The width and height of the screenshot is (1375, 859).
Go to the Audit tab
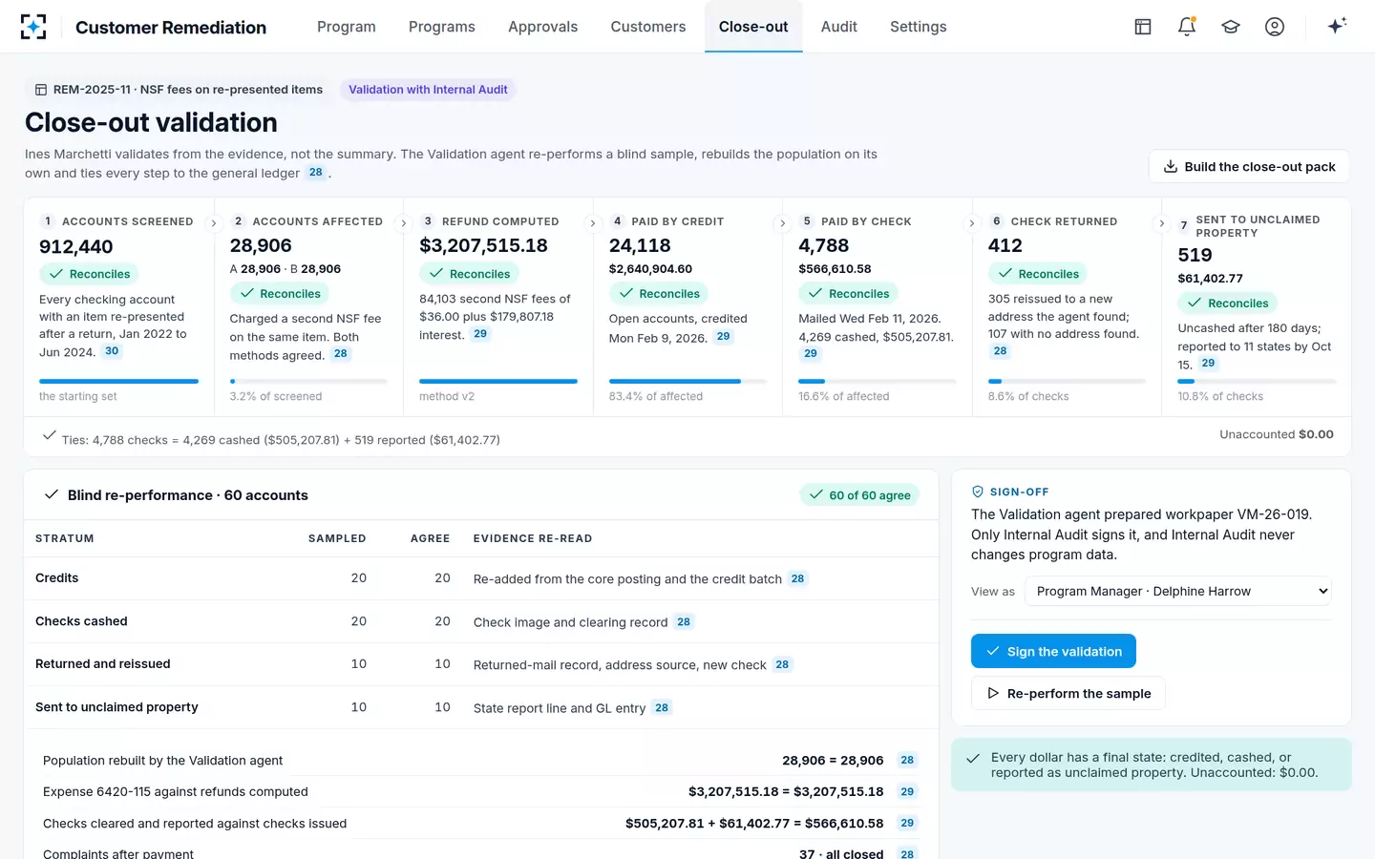point(839,27)
